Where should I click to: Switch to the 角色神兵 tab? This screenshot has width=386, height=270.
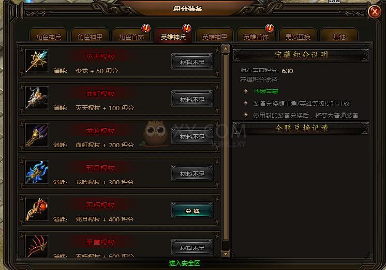pyautogui.click(x=49, y=36)
